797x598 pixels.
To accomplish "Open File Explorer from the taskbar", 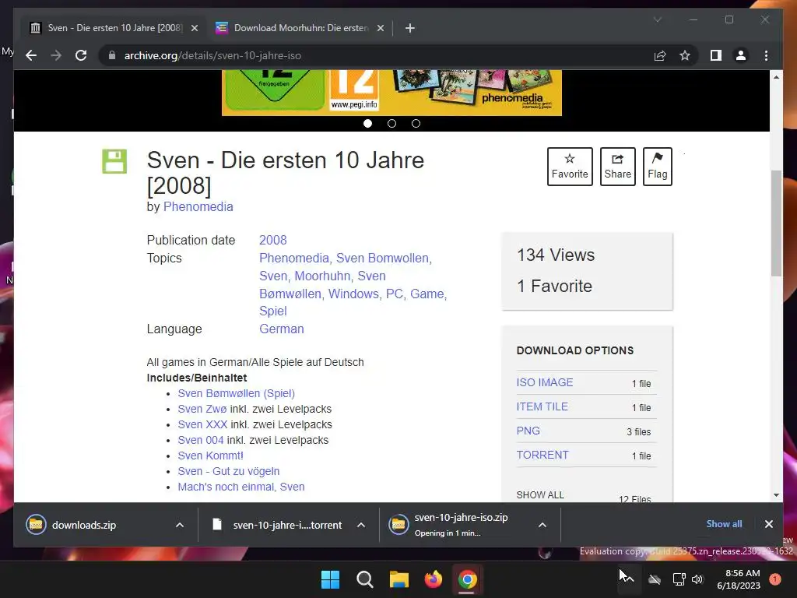I will click(x=399, y=579).
